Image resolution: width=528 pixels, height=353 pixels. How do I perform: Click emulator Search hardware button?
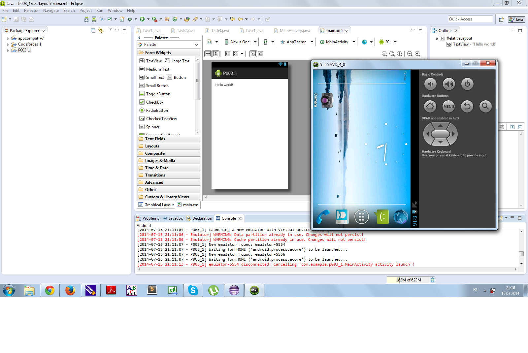coord(485,106)
